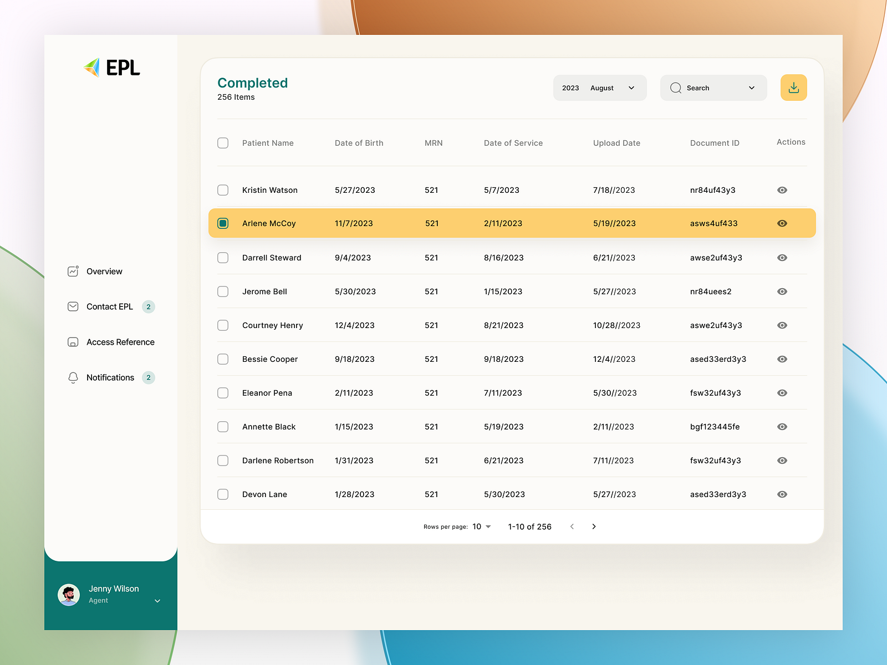
Task: Check the Annette Black row checkbox
Action: [x=223, y=427]
